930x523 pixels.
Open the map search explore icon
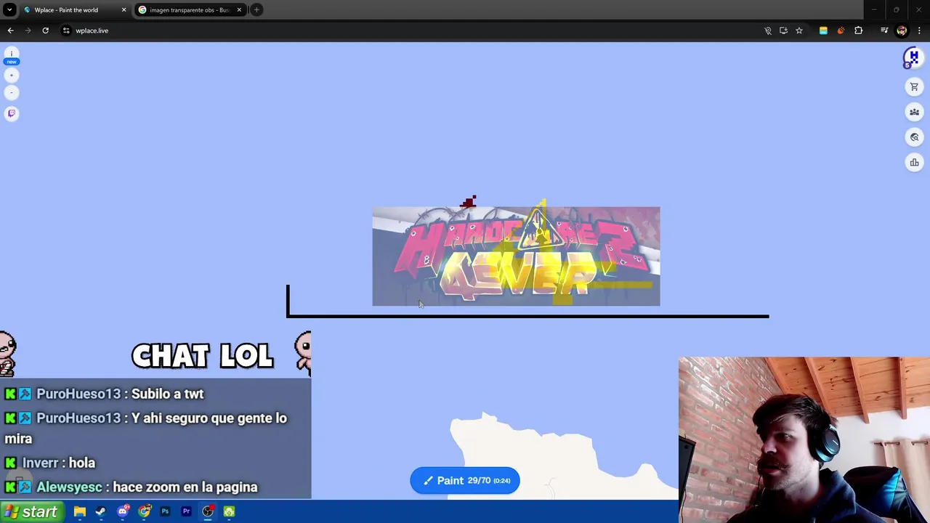click(x=914, y=137)
